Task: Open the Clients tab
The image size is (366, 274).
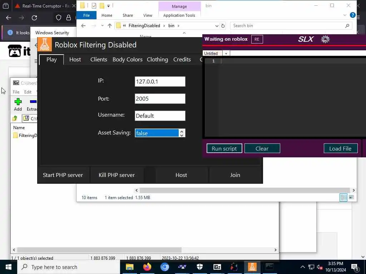Action: tap(99, 60)
